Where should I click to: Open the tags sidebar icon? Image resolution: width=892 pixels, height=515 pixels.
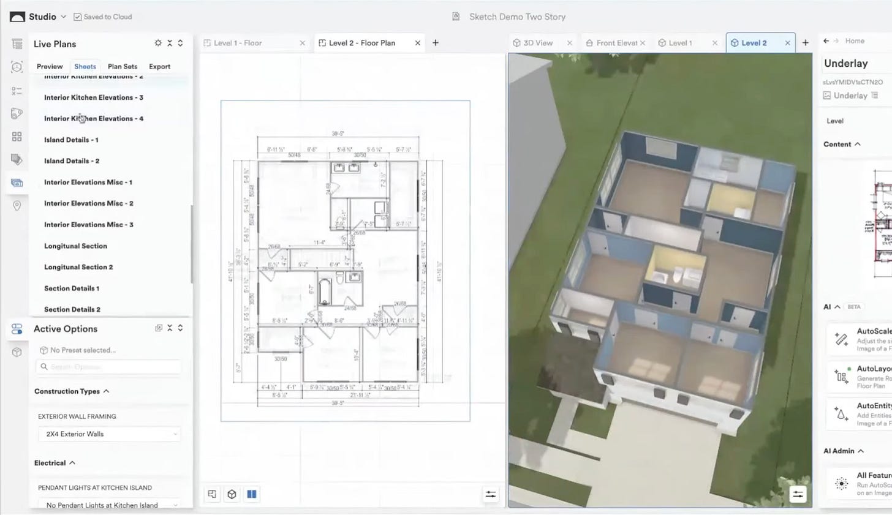pos(17,159)
